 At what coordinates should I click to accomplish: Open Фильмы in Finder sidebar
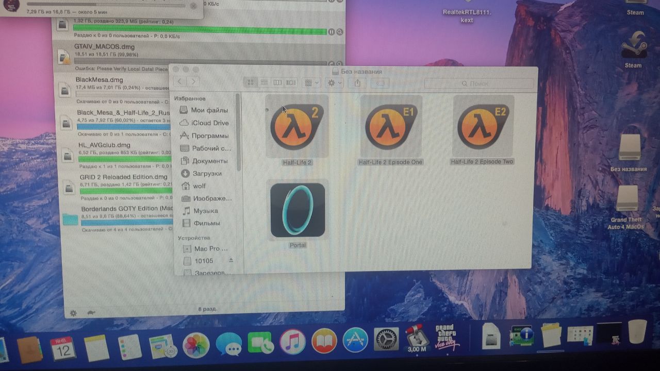202,223
